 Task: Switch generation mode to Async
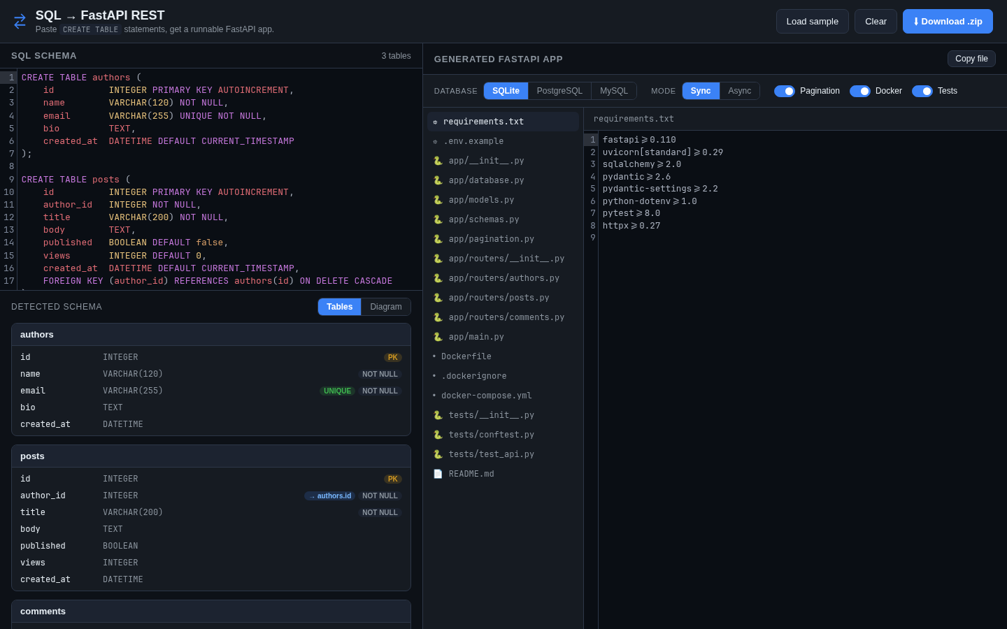739,91
